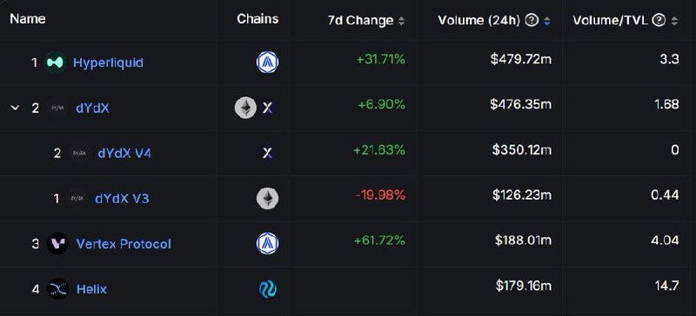Viewport: 696px width, 316px height.
Task: Click the Ethereum icon in dYdX V3 row
Action: [268, 199]
